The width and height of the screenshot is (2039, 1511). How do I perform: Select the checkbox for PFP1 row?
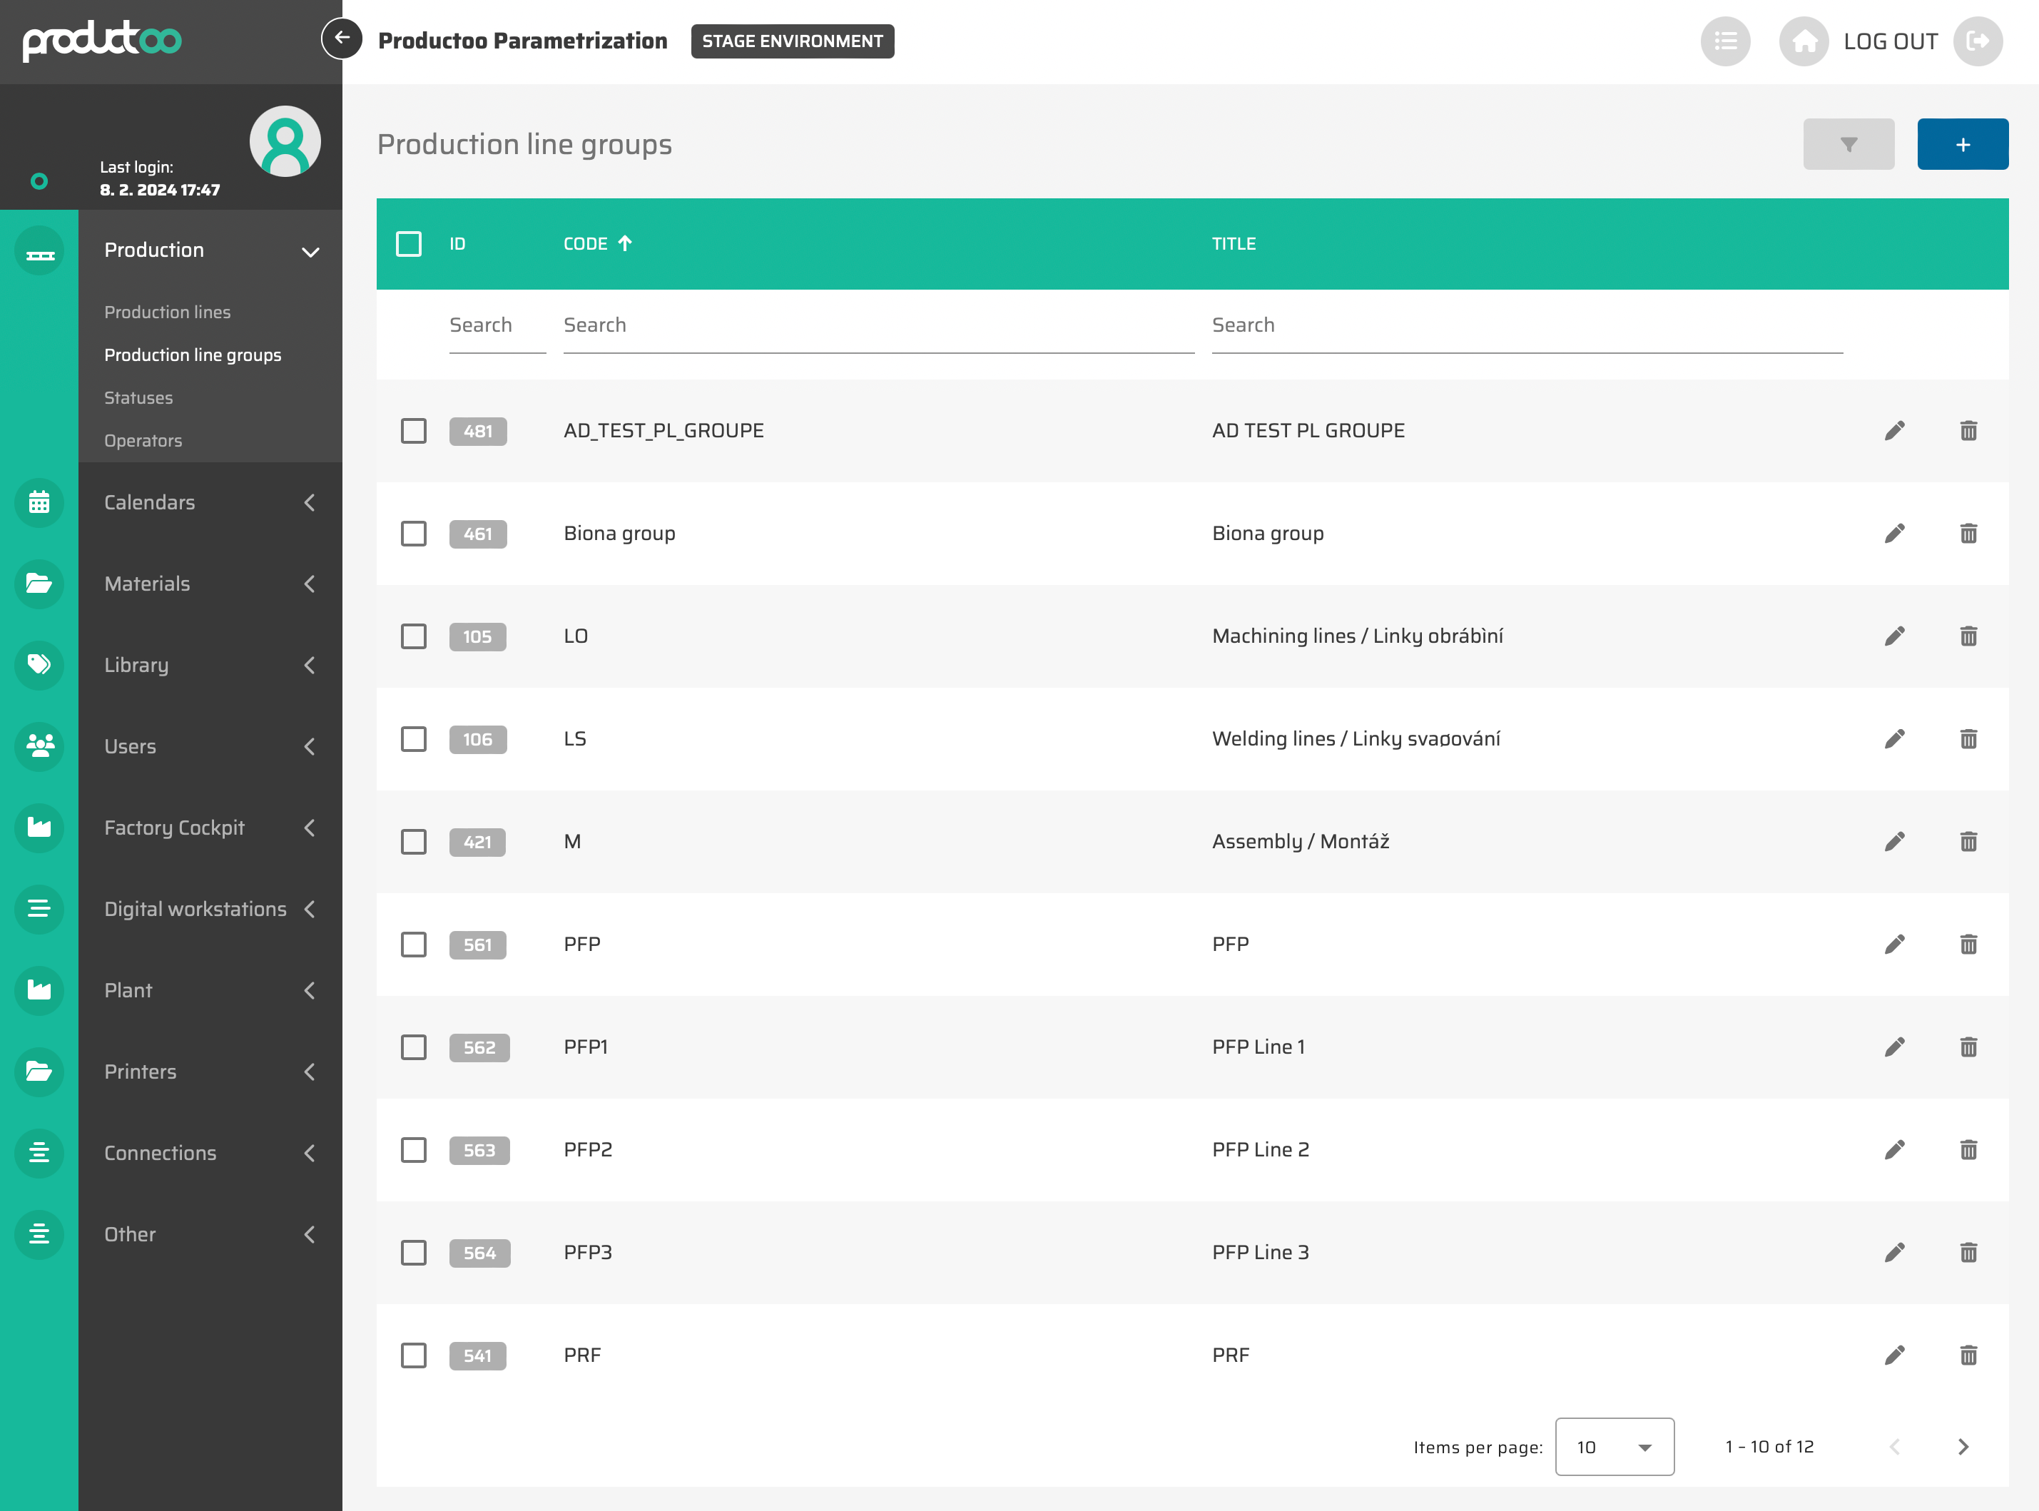(x=414, y=1047)
